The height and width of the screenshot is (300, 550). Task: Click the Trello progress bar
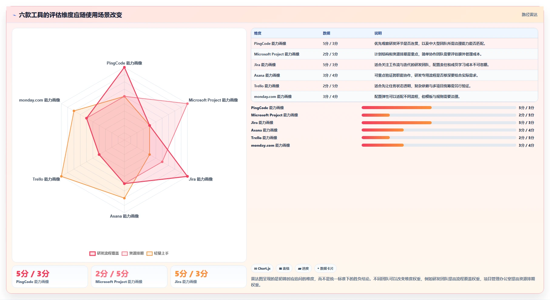point(439,138)
